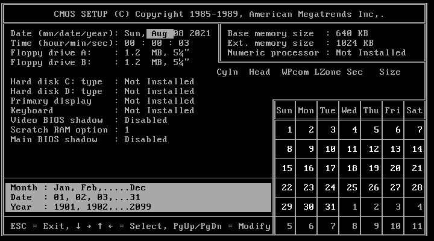This screenshot has width=434, height=241.
Task: Click day 25 in the calendar
Action: 351,188
